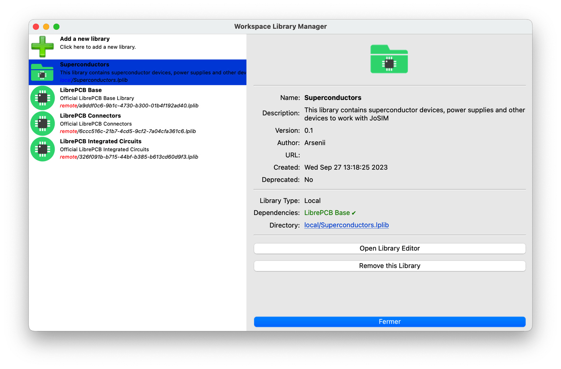Click the LibrePCB Base library name

pos(81,90)
